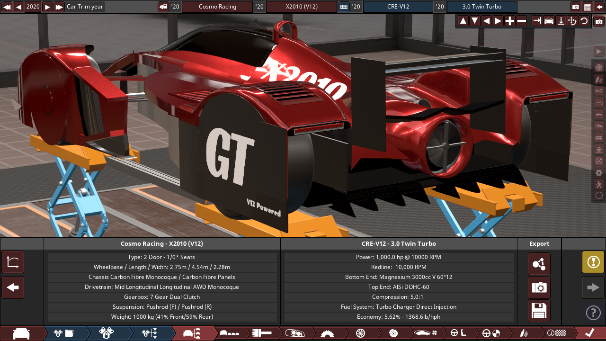The height and width of the screenshot is (341, 606).
Task: Open the gear settings icon in side panel
Action: point(599,173)
